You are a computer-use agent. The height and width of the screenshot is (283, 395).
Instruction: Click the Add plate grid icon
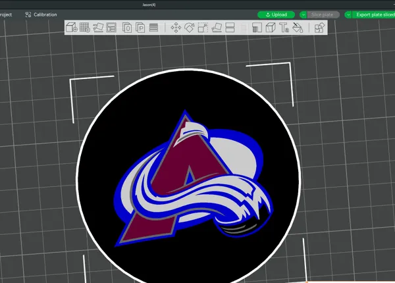tap(85, 28)
